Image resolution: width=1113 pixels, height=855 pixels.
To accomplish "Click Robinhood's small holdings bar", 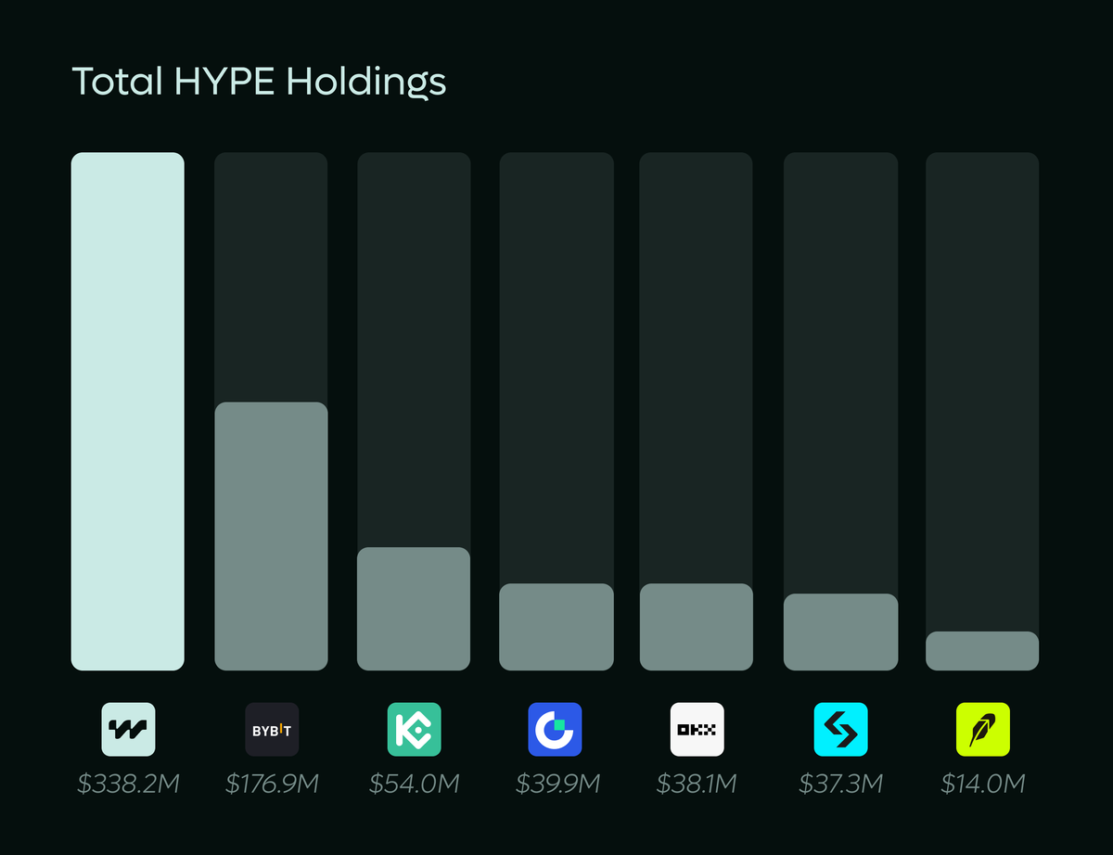I will pos(982,649).
